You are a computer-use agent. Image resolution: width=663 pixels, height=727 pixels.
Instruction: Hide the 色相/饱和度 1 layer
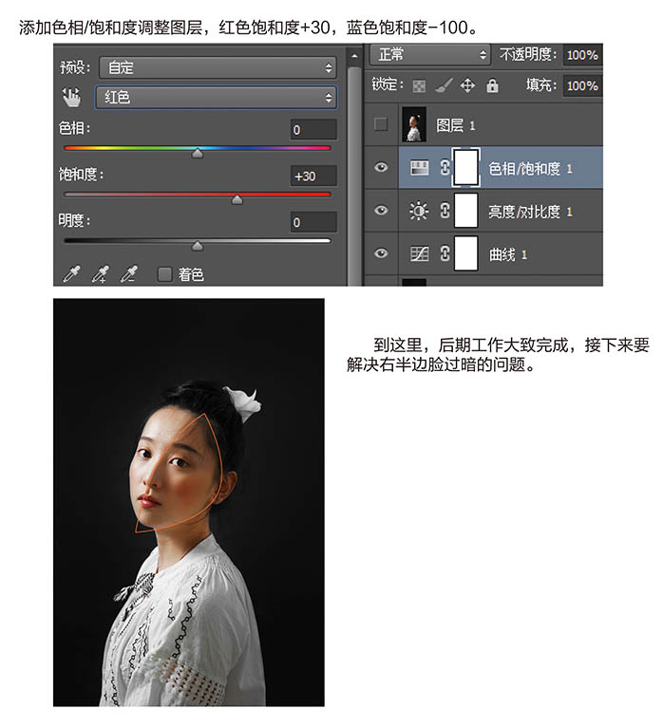[x=381, y=167]
